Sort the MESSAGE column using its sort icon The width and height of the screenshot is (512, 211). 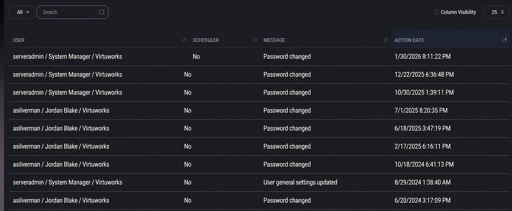pos(385,40)
